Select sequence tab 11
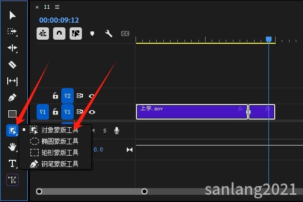The height and width of the screenshot is (202, 303). tap(47, 7)
